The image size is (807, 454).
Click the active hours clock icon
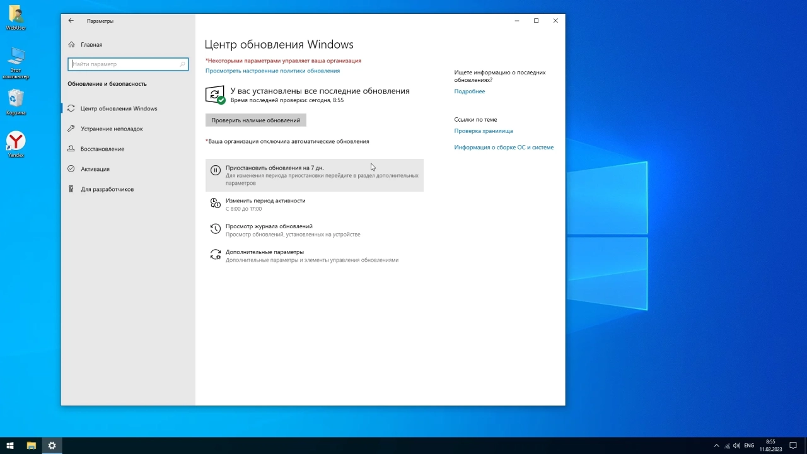pos(215,204)
